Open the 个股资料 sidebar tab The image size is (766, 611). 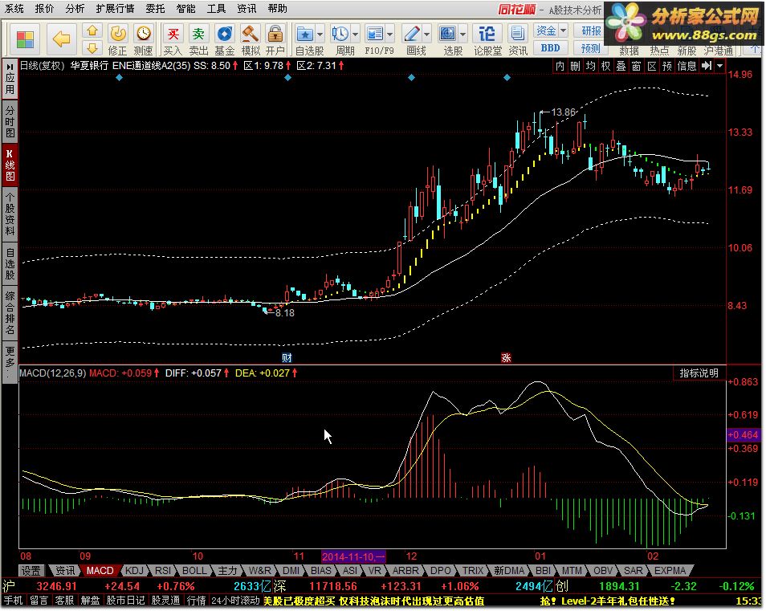[10, 214]
